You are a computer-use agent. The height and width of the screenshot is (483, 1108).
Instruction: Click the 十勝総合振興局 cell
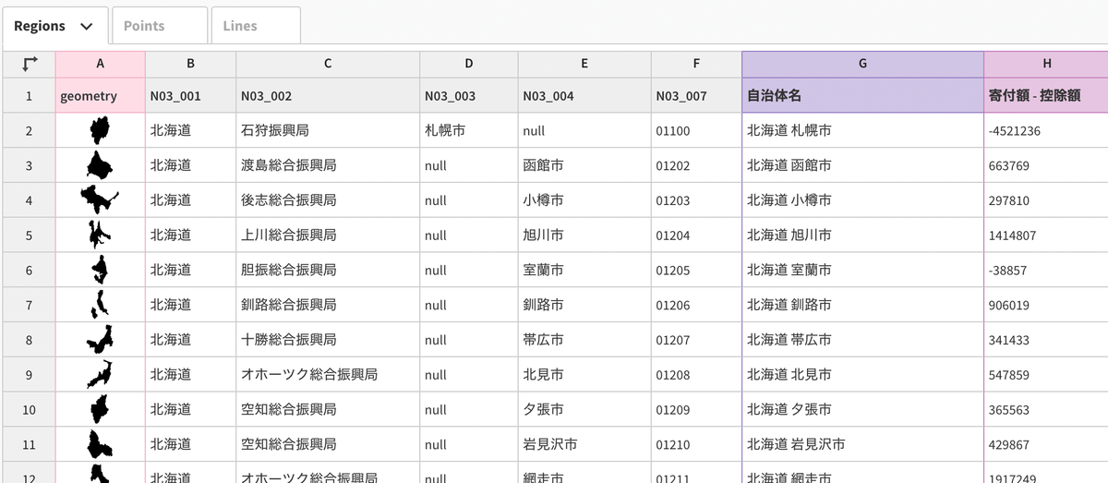coord(328,339)
